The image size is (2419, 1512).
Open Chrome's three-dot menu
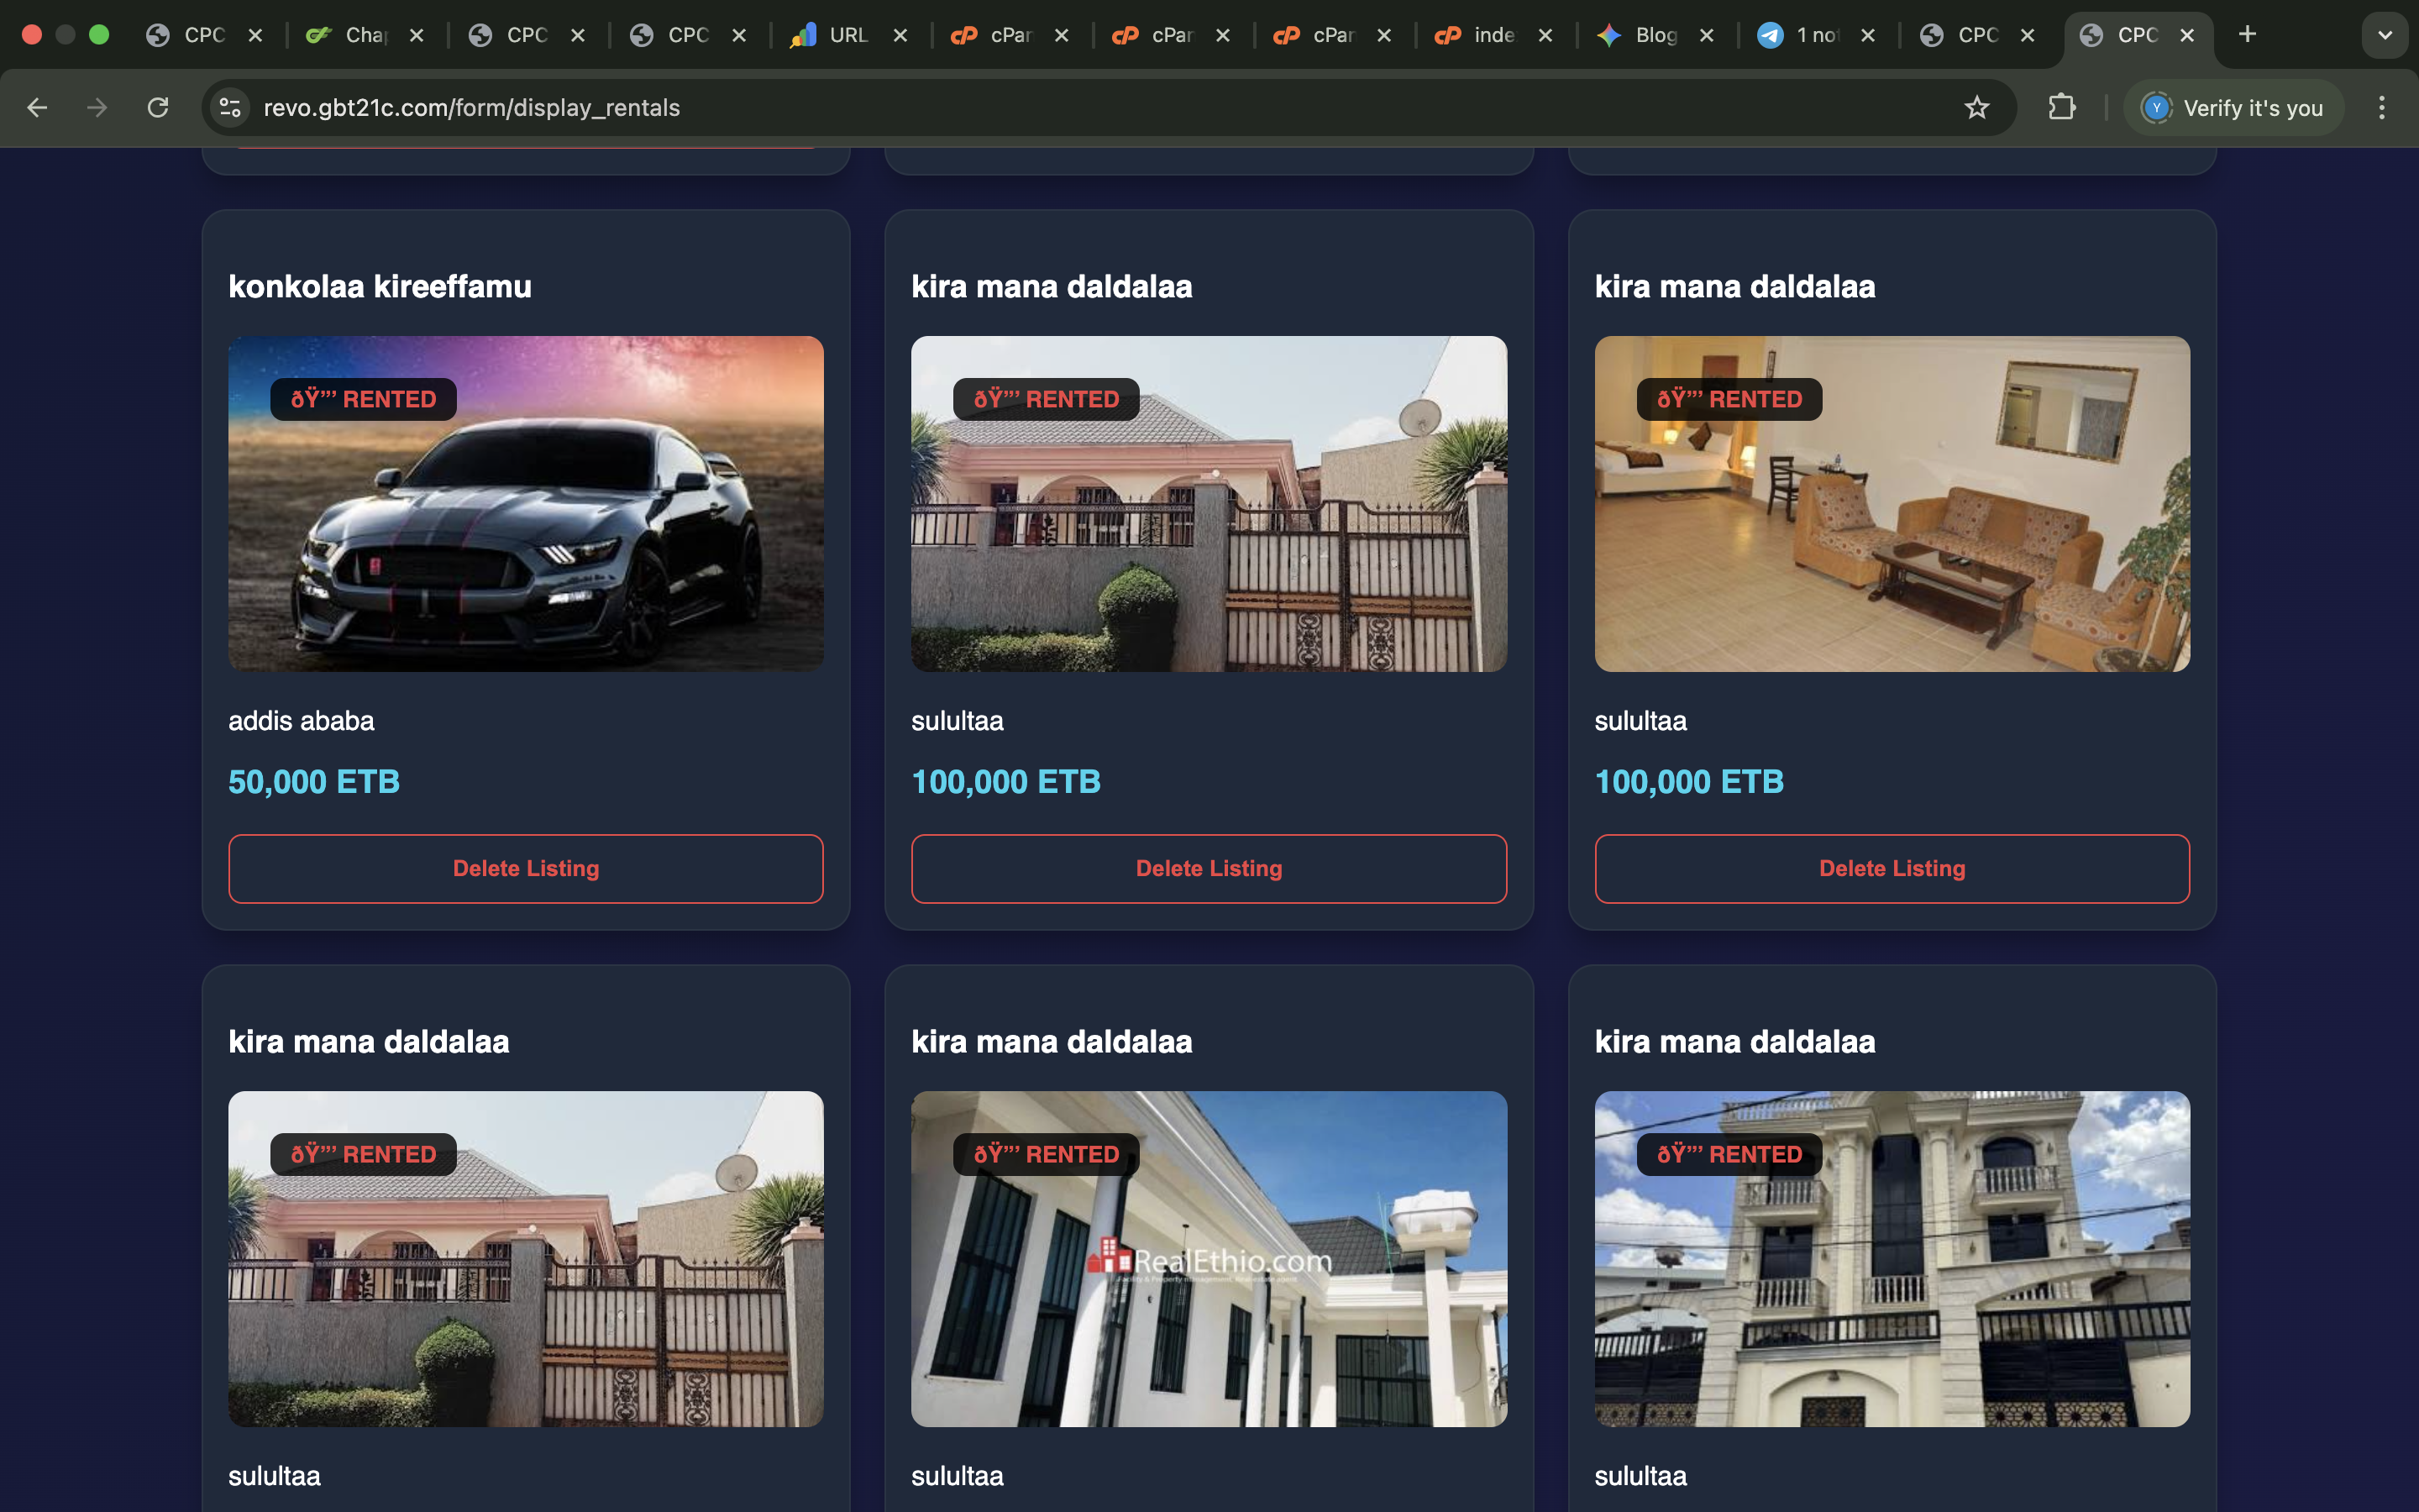[x=2382, y=107]
